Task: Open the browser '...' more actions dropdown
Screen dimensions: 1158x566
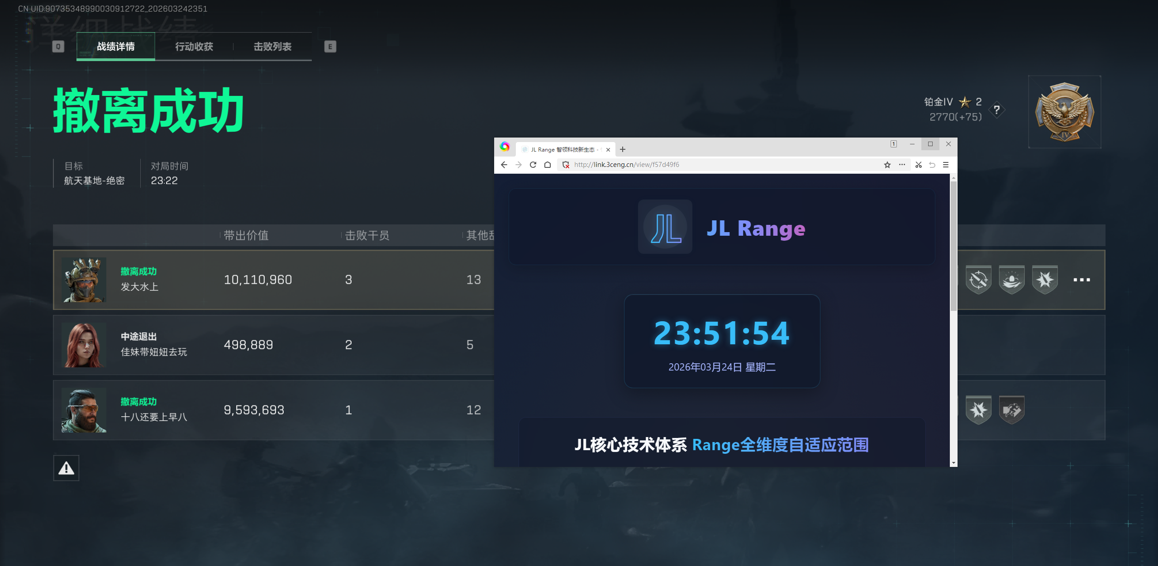Action: pos(902,165)
